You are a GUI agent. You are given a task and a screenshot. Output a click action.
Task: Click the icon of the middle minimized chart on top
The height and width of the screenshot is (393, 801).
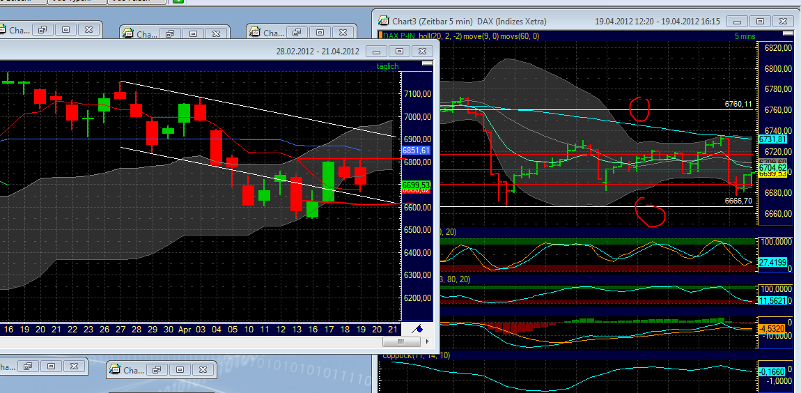(x=129, y=34)
